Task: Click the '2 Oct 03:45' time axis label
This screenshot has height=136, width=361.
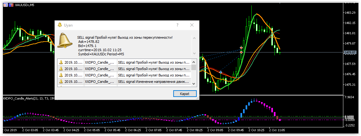Action: pyautogui.click(x=50, y=130)
